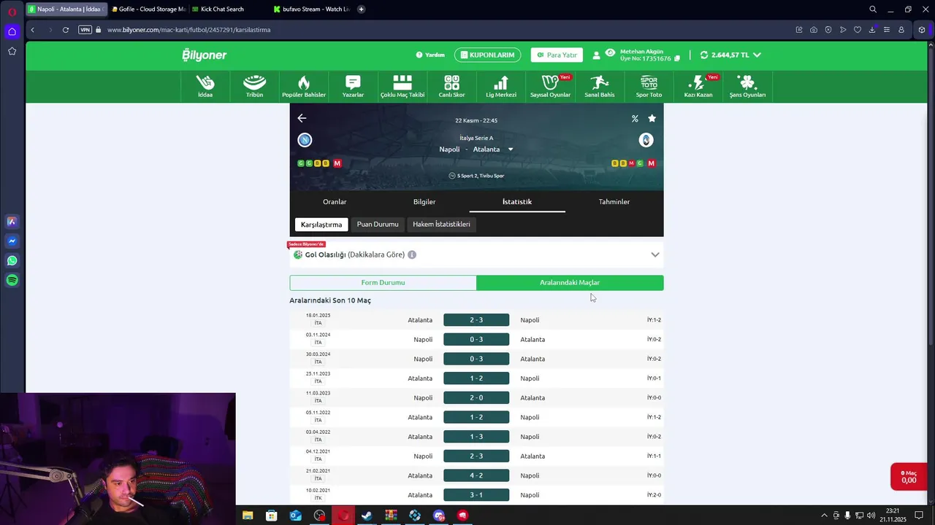Select Form Durumu view
The image size is (935, 525).
(x=383, y=283)
